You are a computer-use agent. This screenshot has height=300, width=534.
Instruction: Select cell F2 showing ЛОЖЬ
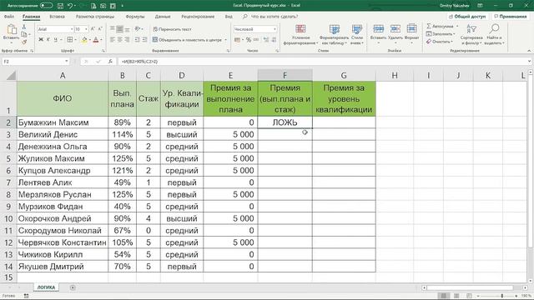285,122
